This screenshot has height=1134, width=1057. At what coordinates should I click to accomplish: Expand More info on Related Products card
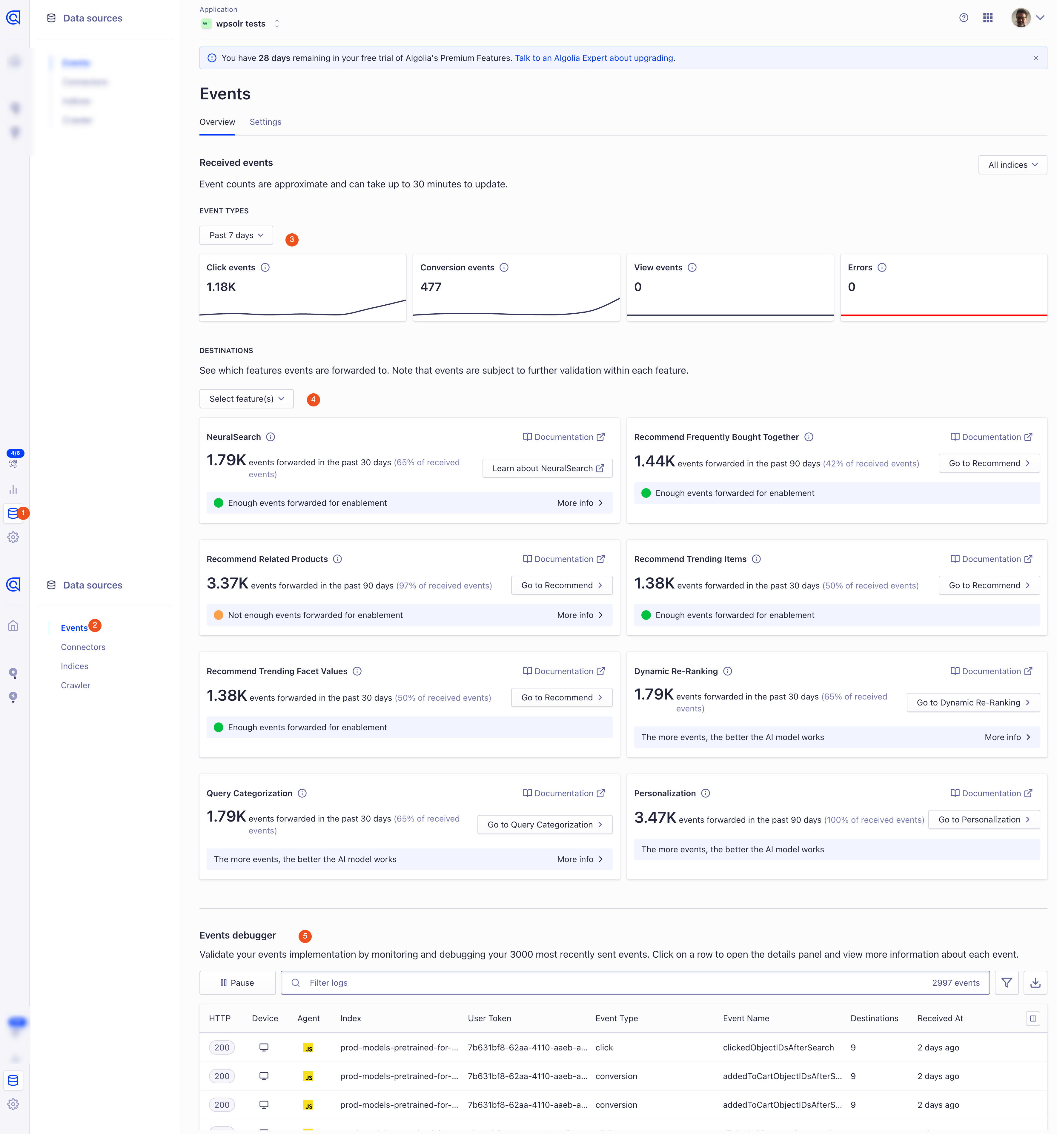coord(580,615)
